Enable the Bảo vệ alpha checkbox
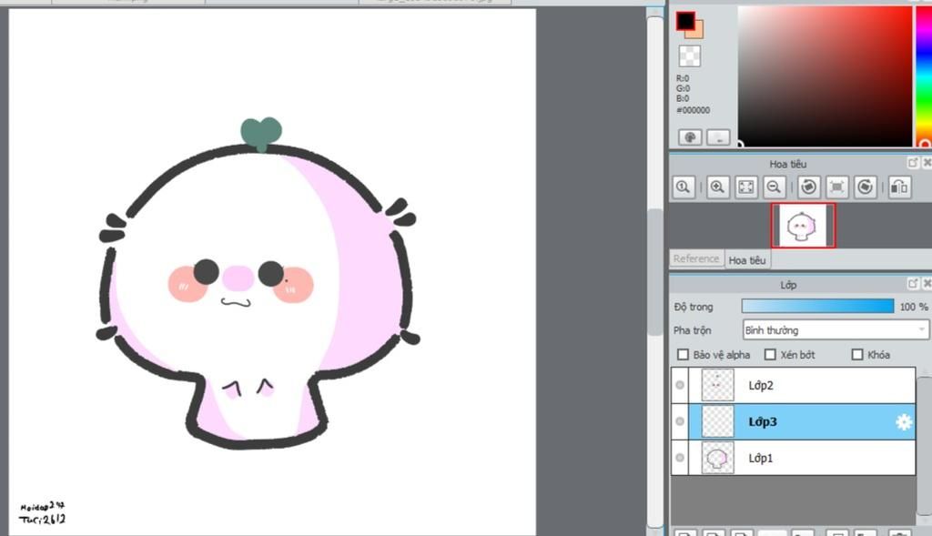 [683, 355]
